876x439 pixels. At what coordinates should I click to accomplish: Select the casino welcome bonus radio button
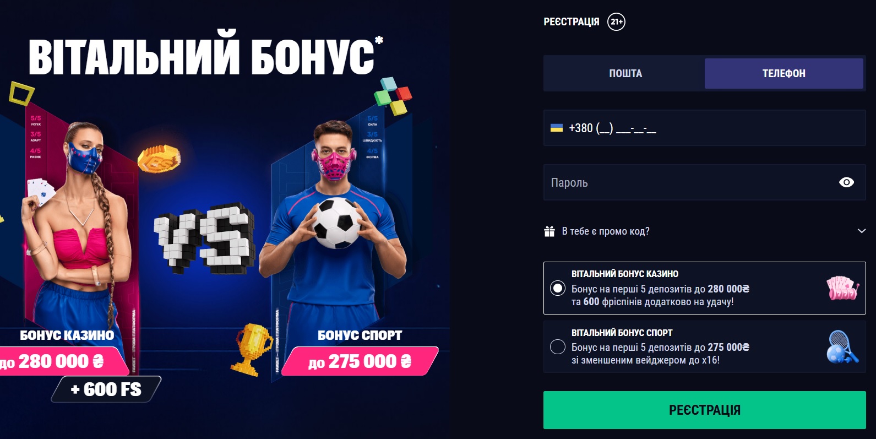tap(558, 288)
